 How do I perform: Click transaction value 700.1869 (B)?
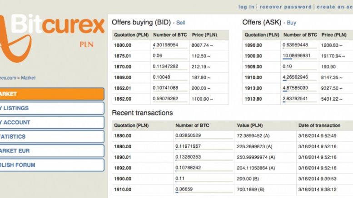coord(251,190)
